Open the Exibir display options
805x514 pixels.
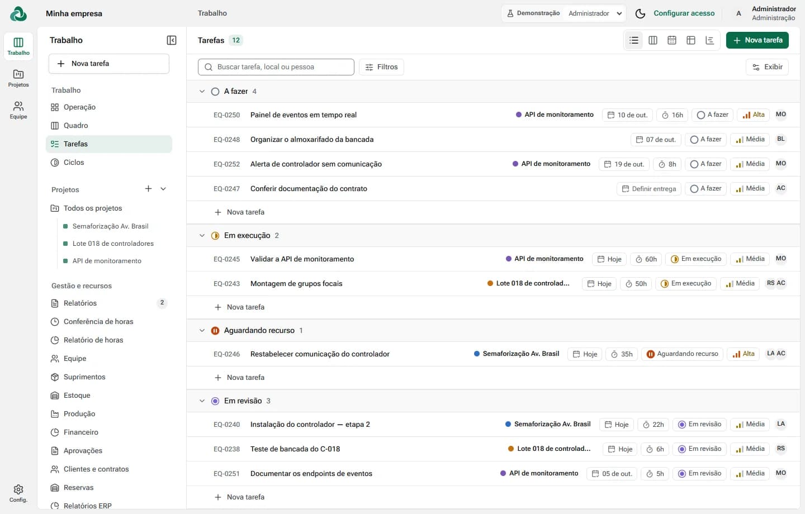[x=767, y=67]
